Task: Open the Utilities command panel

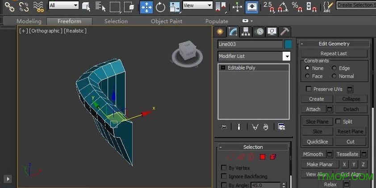Action: pos(285,32)
